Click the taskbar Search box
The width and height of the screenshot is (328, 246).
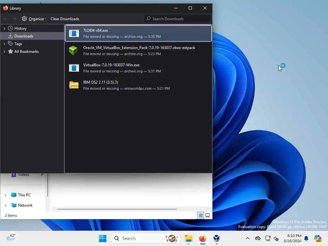click(x=146, y=238)
